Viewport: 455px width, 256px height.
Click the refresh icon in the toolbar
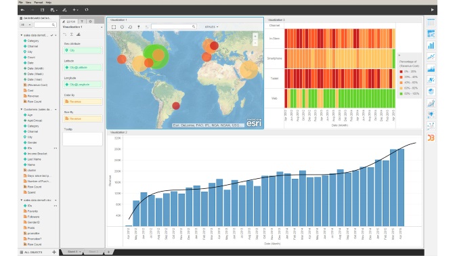pyautogui.click(x=87, y=10)
